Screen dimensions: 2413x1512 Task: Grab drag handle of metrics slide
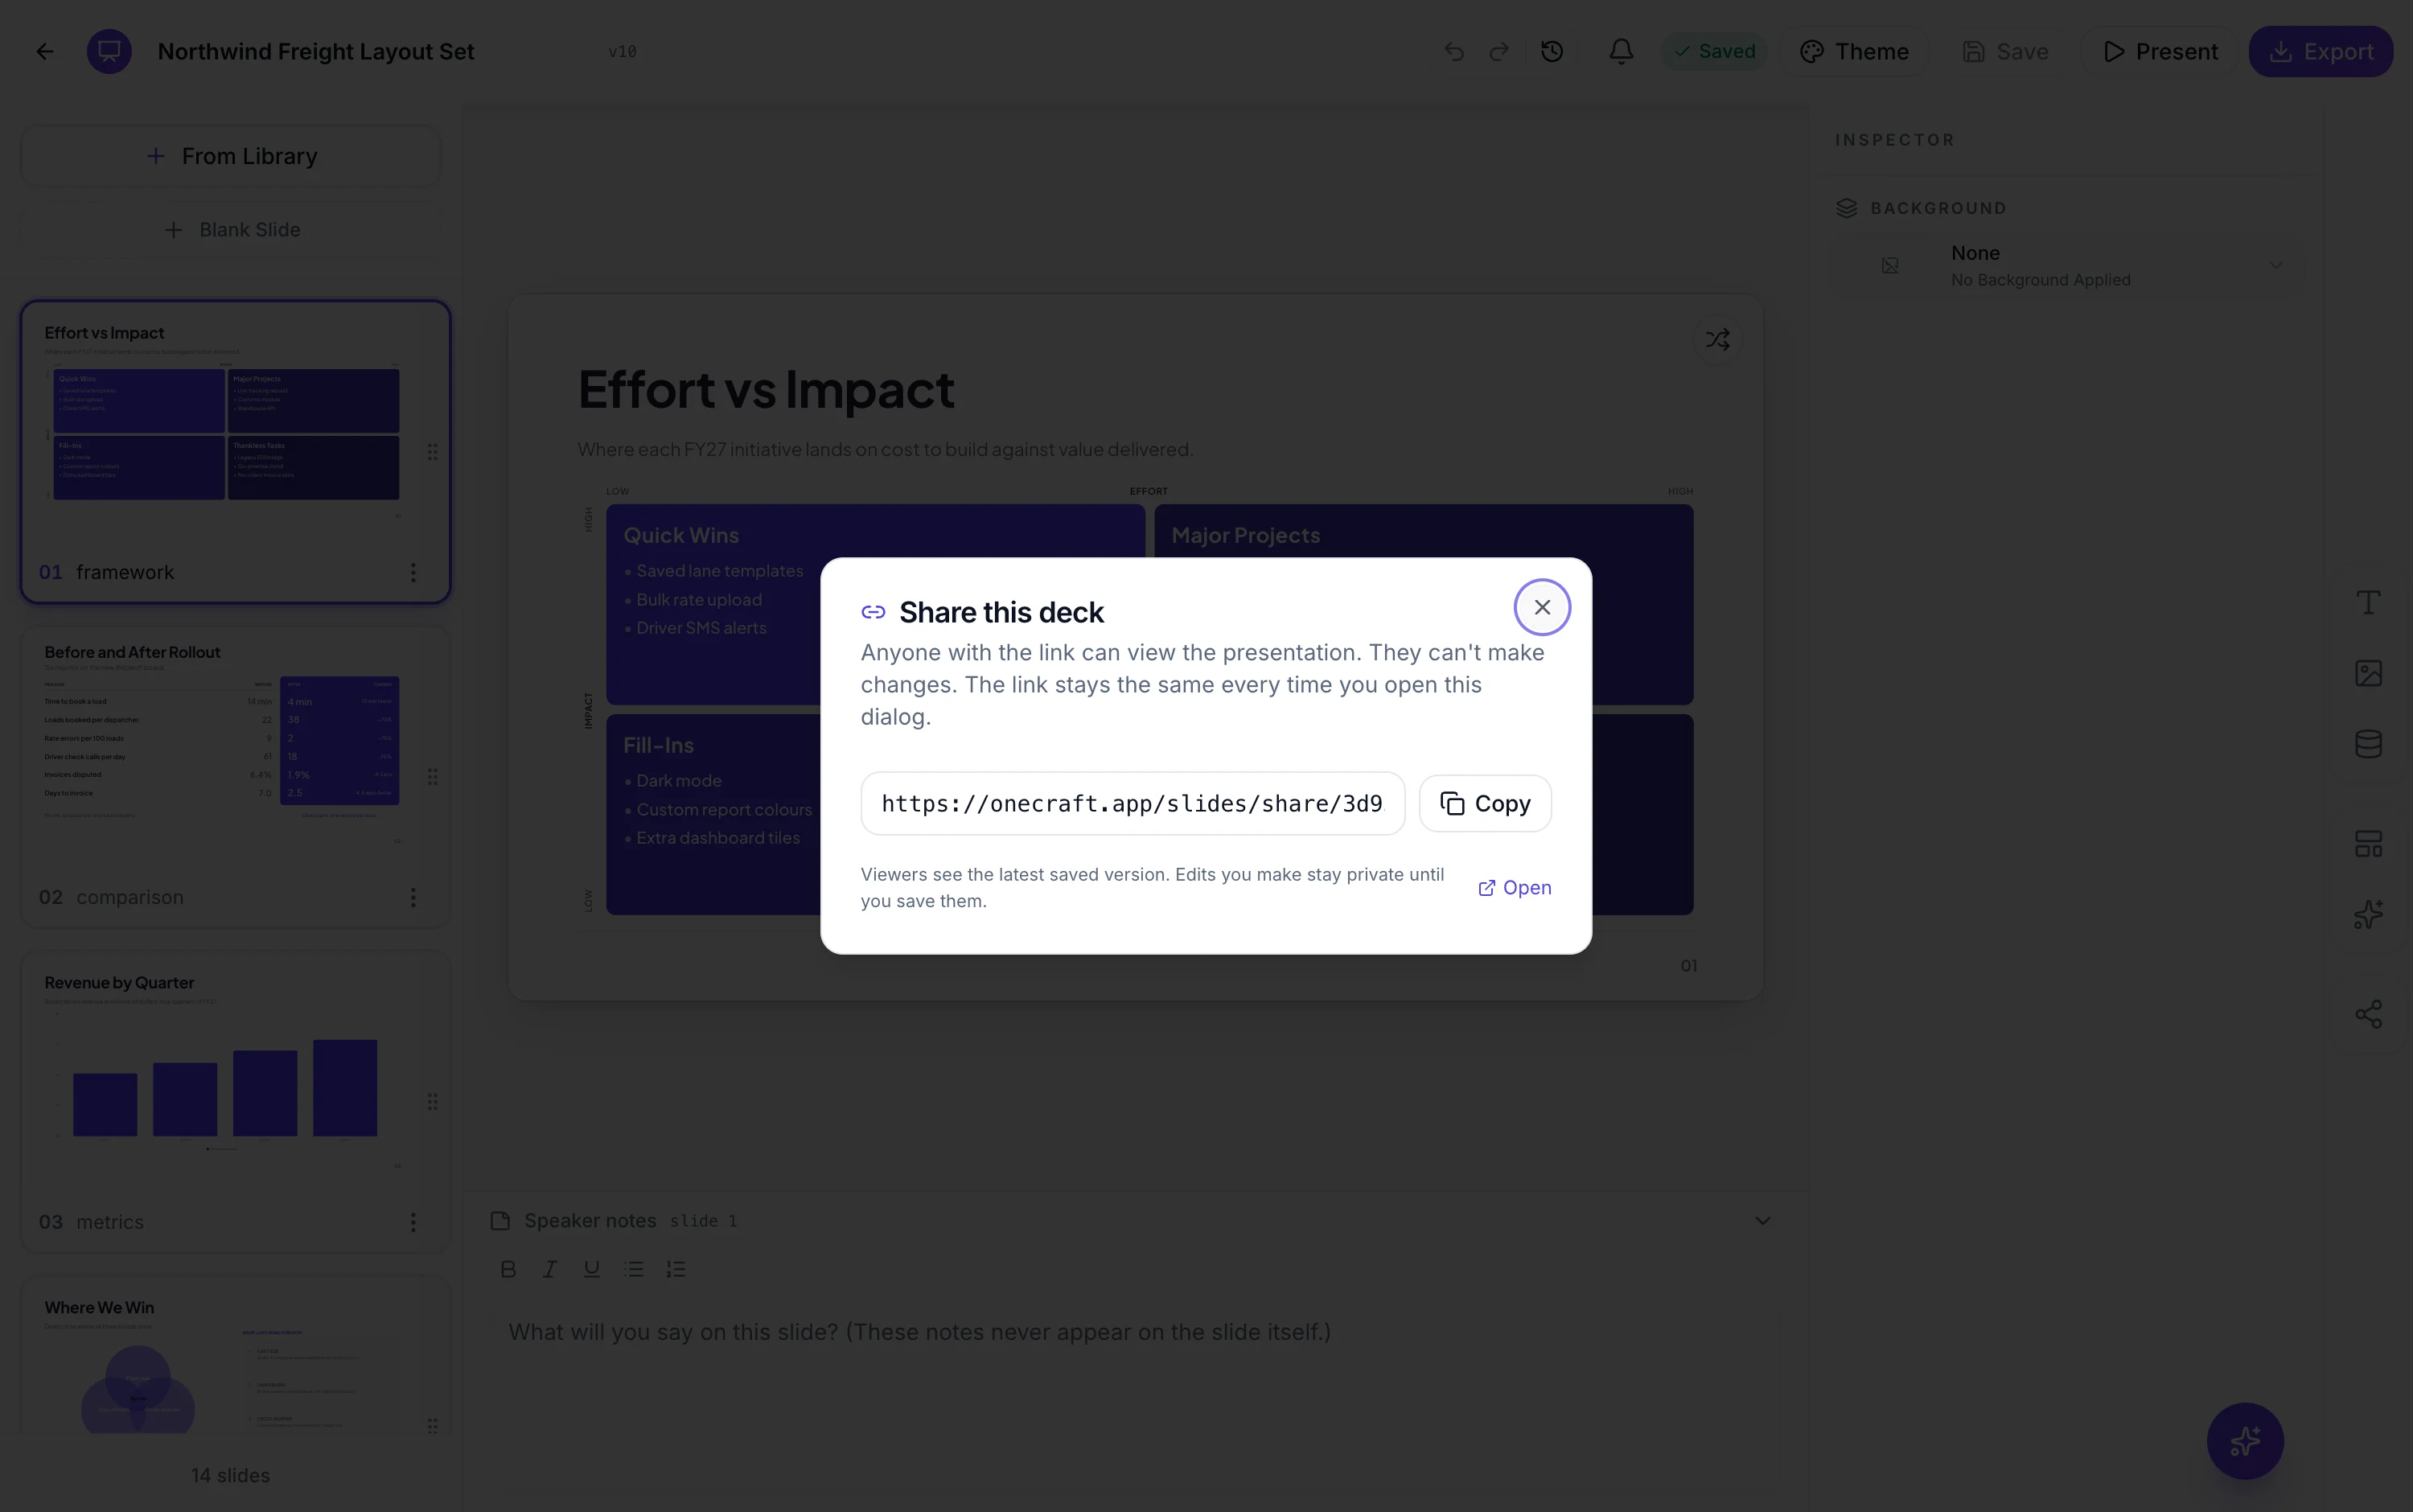pos(432,1101)
